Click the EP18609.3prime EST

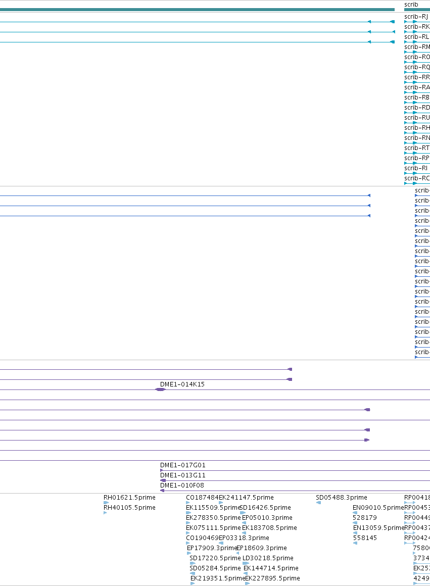coord(262,548)
